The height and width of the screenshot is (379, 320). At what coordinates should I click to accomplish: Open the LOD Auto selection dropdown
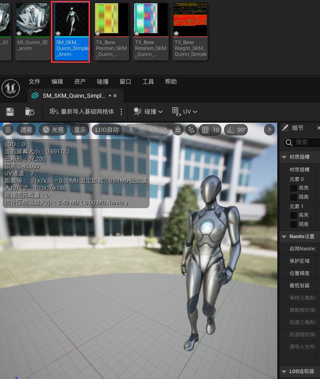(107, 130)
